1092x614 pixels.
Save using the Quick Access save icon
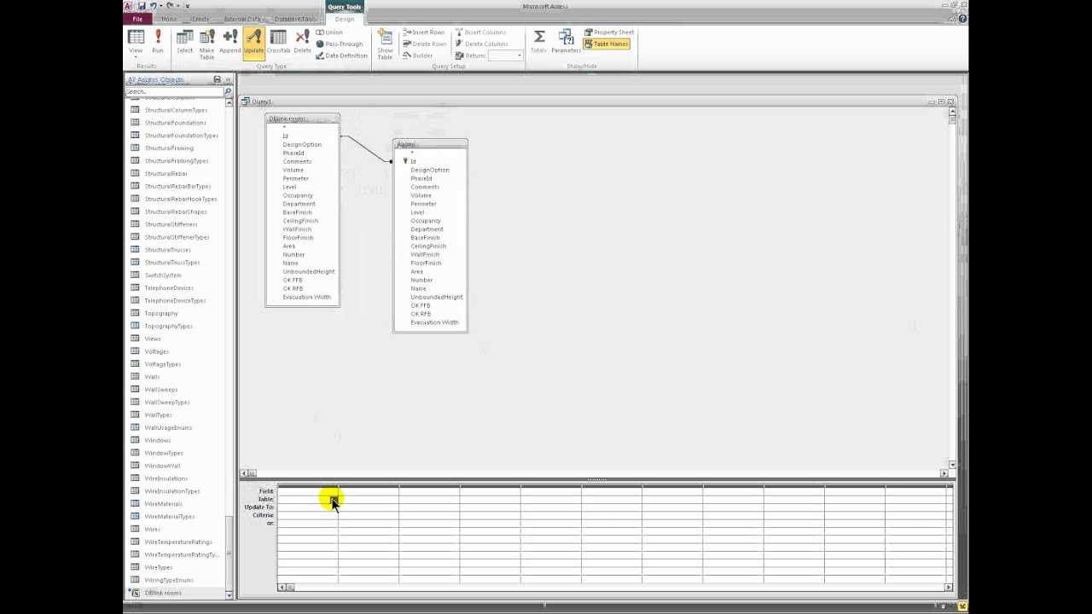142,6
